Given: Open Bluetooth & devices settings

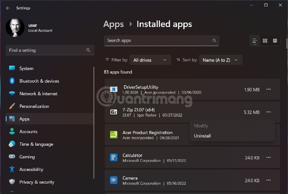Looking at the screenshot, I should pyautogui.click(x=39, y=81).
